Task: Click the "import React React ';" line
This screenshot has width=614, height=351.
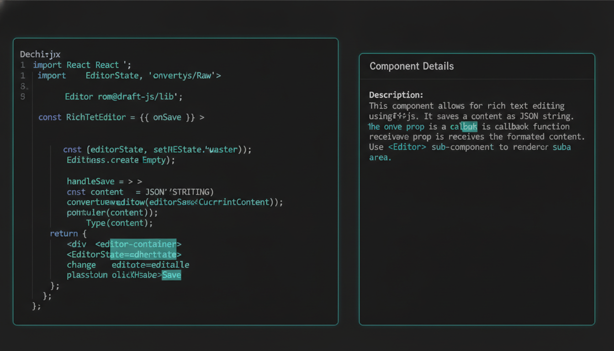Action: pyautogui.click(x=82, y=65)
